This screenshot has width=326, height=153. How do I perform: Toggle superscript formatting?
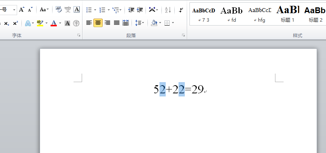16,23
